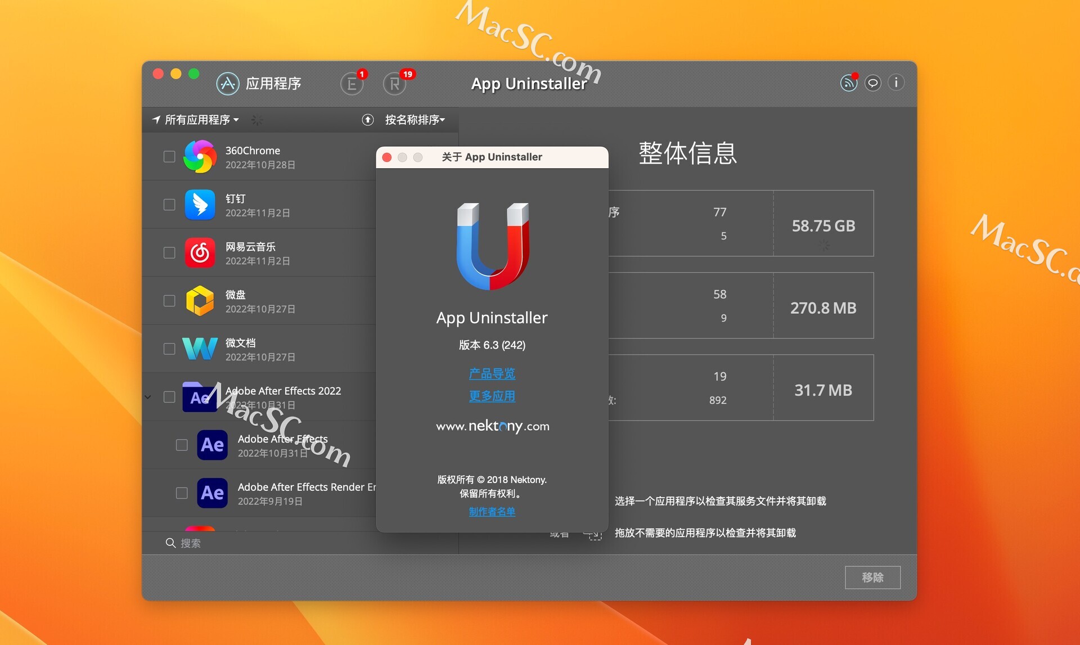Click 版本 6.3 (242) version text

(492, 345)
